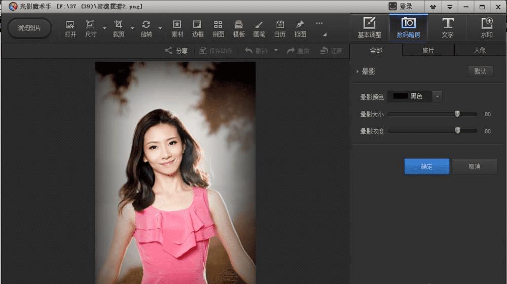Open the 模板 template tool
This screenshot has height=284, width=507.
pyautogui.click(x=239, y=28)
